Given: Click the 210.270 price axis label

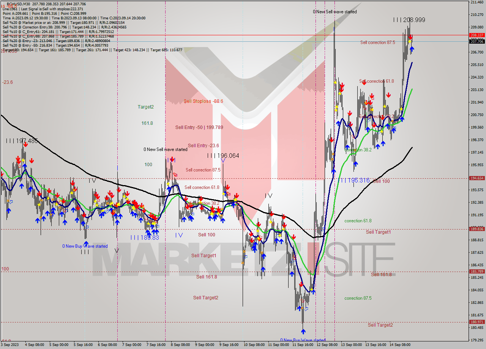Looking at the screenshot, I should [x=477, y=15].
